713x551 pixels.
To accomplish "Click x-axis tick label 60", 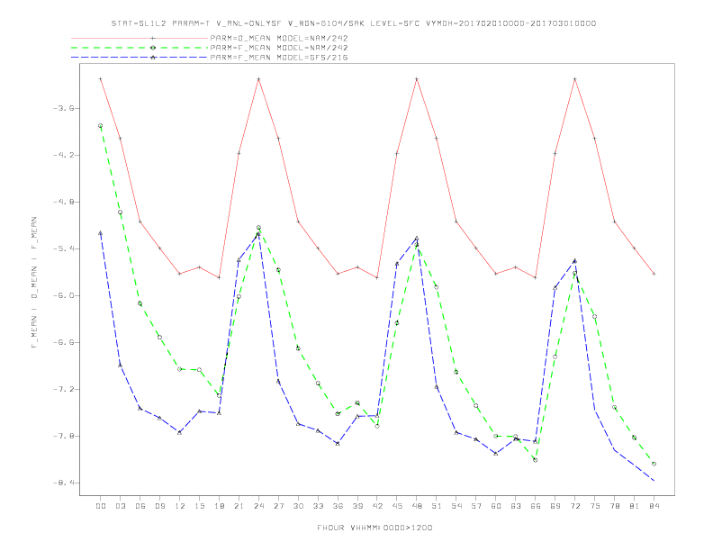I will click(496, 506).
